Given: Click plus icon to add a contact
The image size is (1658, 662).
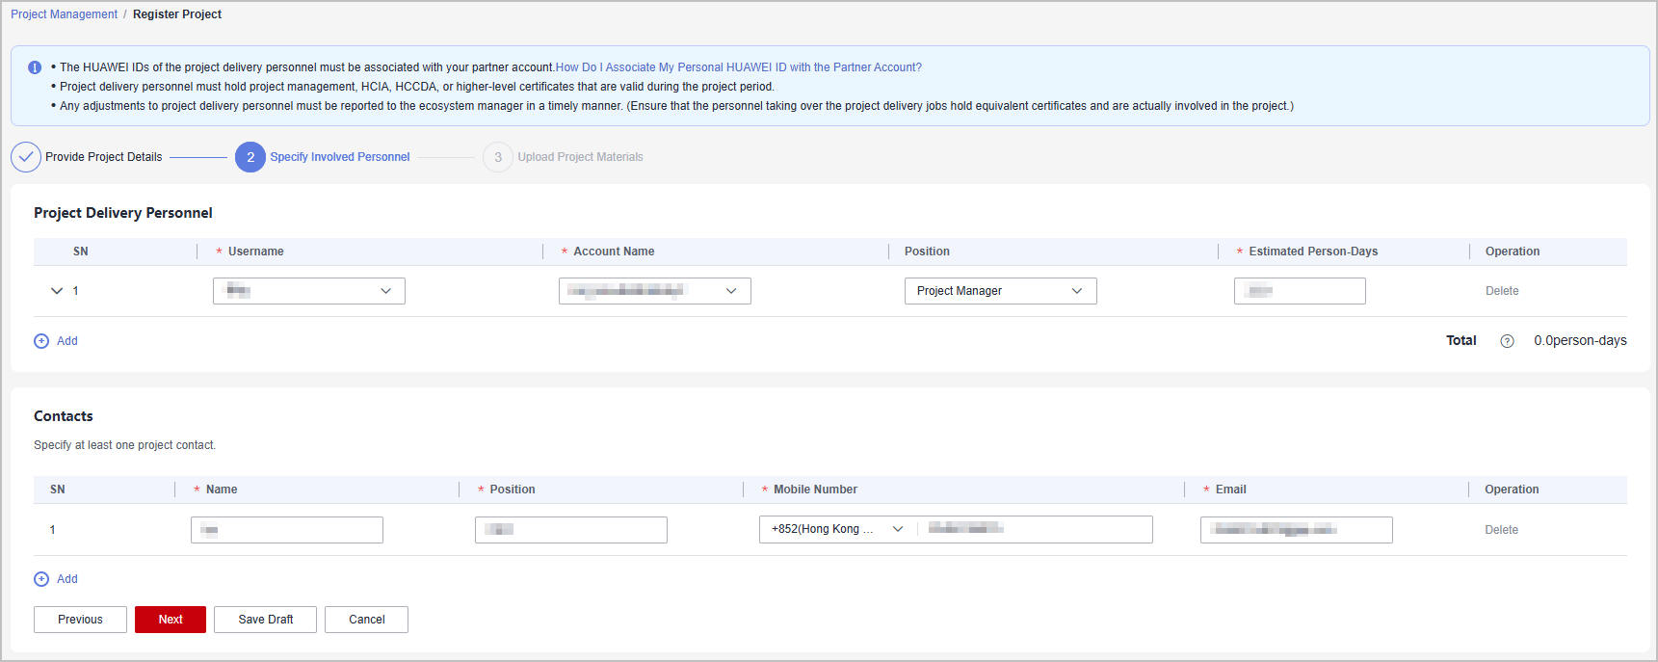Looking at the screenshot, I should click(x=41, y=579).
